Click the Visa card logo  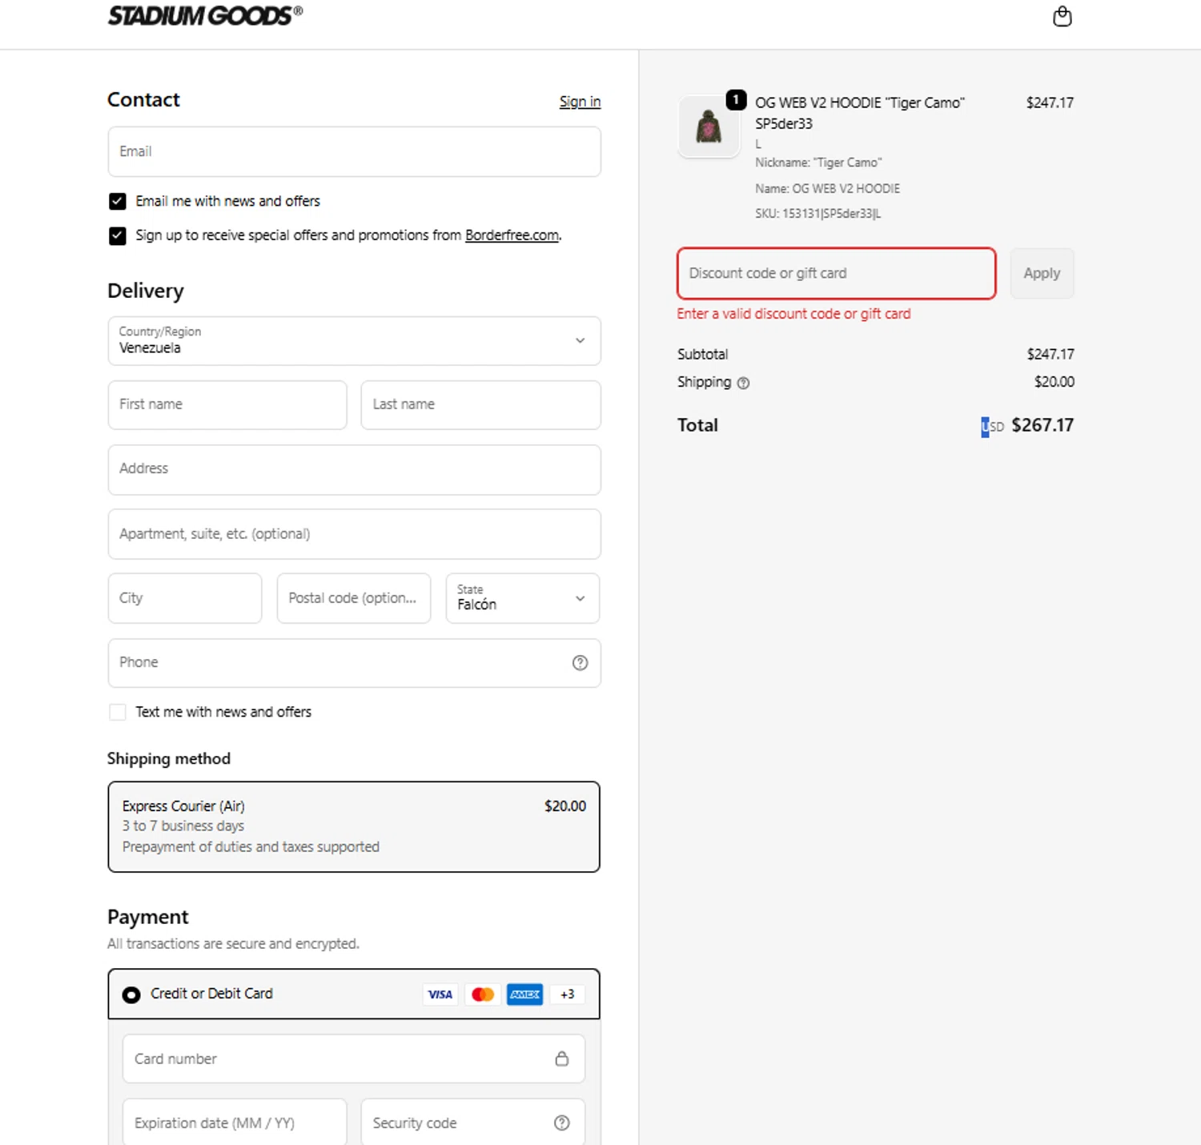[440, 994]
